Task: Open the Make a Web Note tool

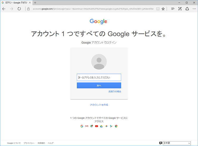Action: 180,9
